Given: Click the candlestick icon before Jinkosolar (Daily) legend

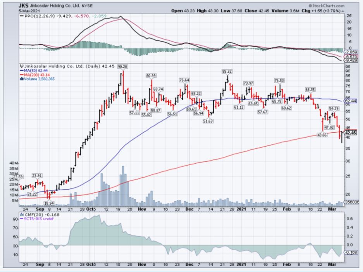Looking at the screenshot, I should (x=22, y=66).
